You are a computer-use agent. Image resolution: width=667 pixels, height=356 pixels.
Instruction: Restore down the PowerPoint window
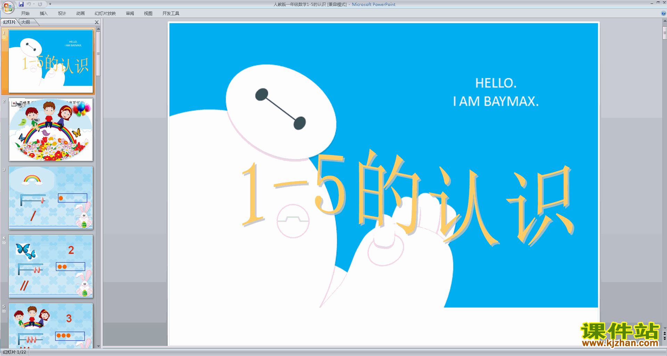(x=658, y=3)
